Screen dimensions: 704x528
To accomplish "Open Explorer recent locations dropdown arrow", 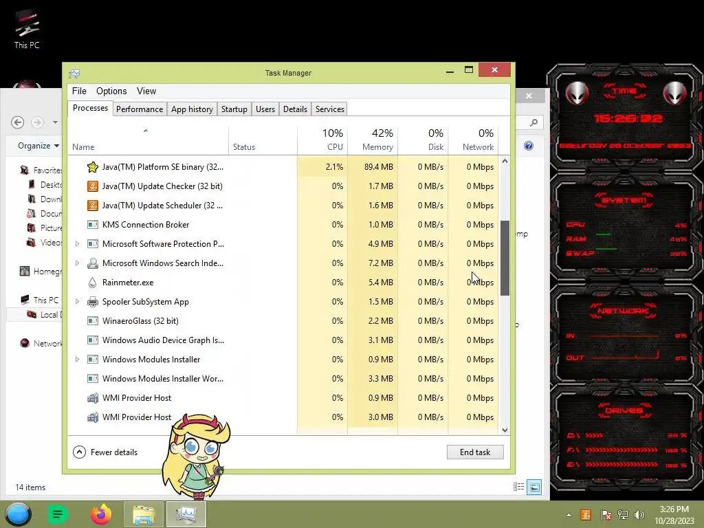I will coord(55,122).
